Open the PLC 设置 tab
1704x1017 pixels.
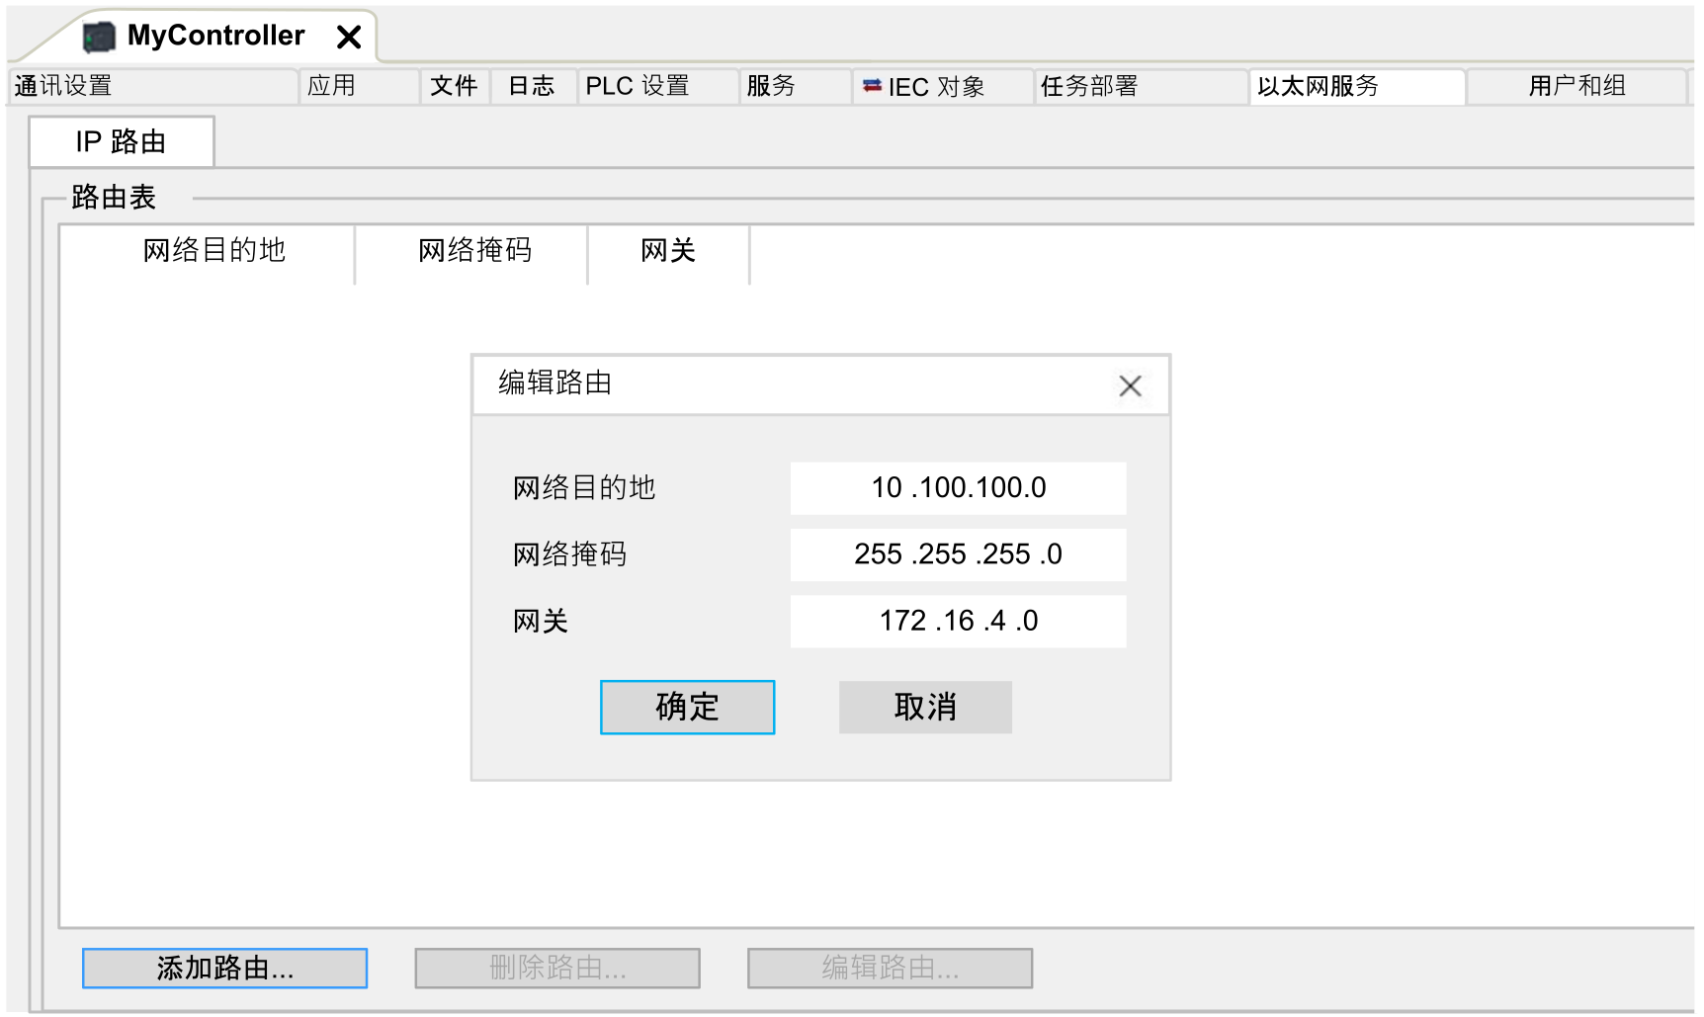638,86
